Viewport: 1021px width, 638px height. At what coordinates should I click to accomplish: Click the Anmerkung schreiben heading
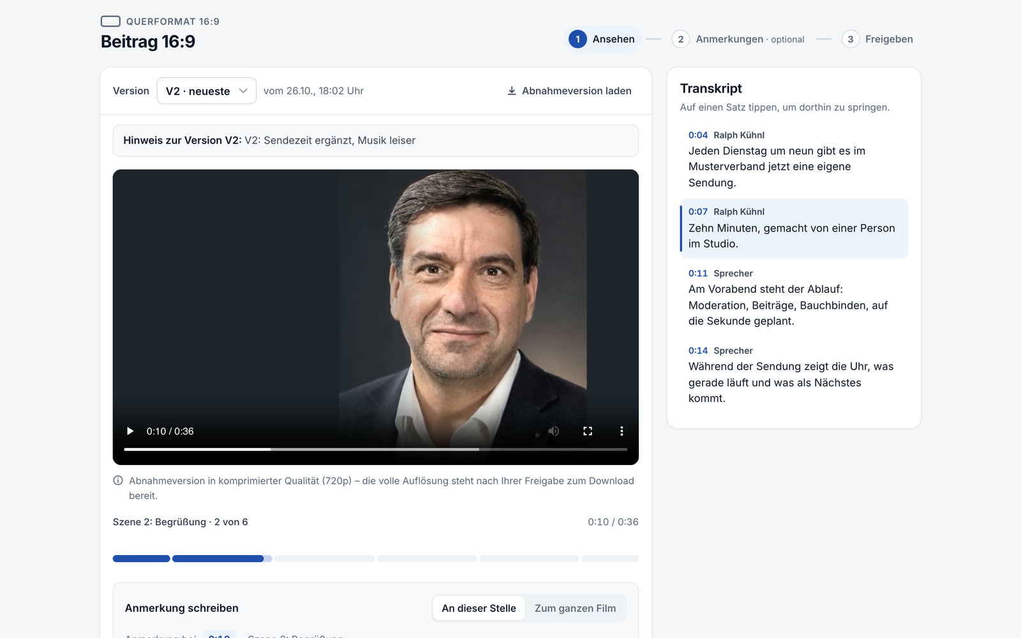click(x=182, y=608)
